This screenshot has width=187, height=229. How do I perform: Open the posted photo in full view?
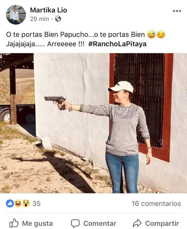tap(93, 123)
